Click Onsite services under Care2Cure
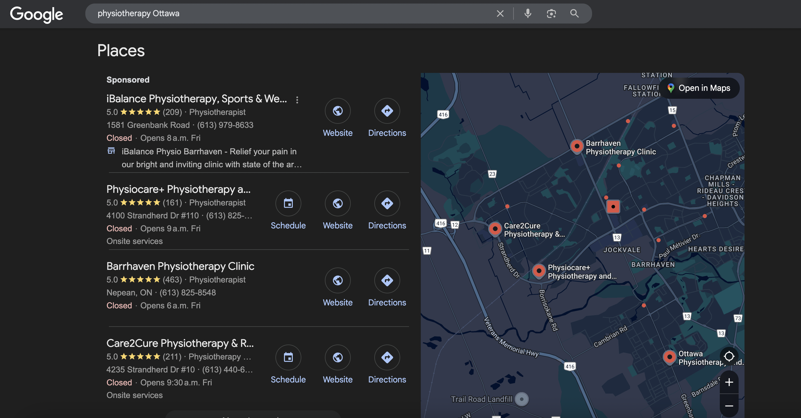Viewport: 801px width, 418px height. tap(134, 395)
